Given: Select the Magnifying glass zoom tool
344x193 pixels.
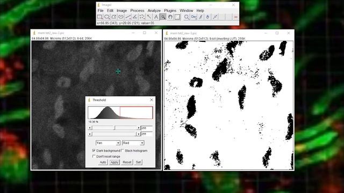Looking at the screenshot, I should [x=163, y=17].
